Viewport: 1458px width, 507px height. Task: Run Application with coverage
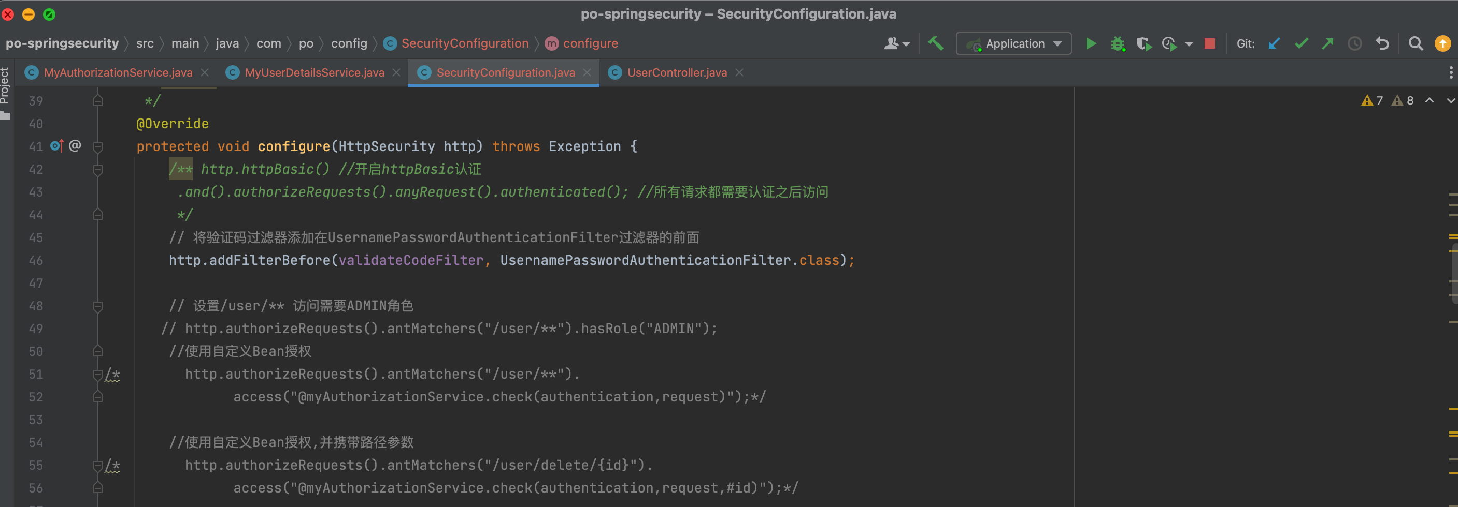(1144, 43)
